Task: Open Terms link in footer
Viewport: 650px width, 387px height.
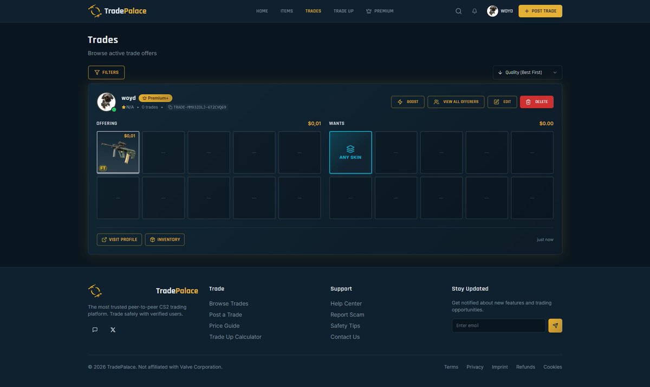Action: pyautogui.click(x=451, y=367)
